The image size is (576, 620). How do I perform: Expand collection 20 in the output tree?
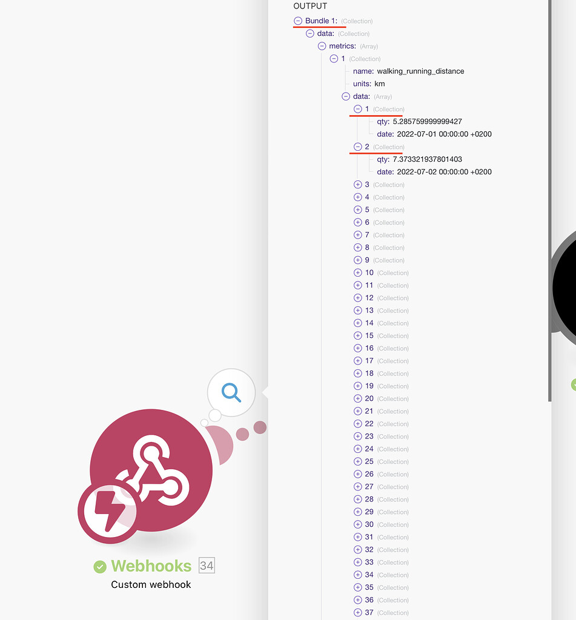coord(358,398)
